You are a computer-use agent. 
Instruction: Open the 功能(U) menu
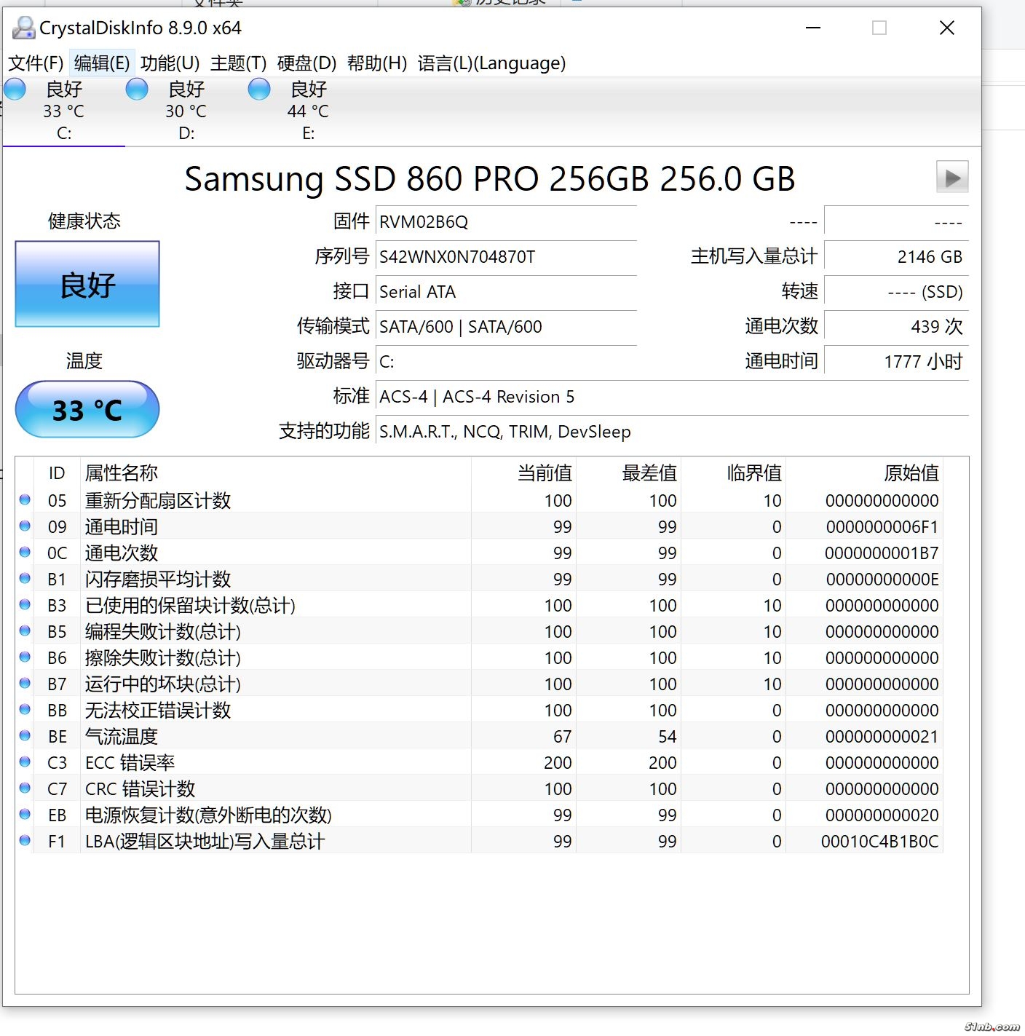point(170,63)
